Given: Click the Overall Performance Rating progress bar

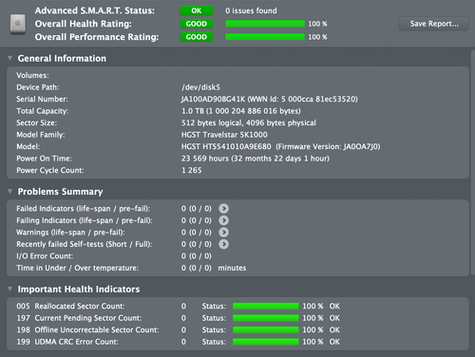Looking at the screenshot, I should (x=265, y=37).
